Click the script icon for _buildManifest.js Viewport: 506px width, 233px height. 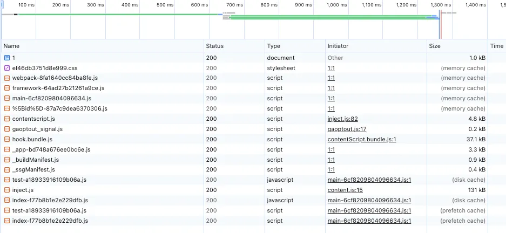[7, 160]
